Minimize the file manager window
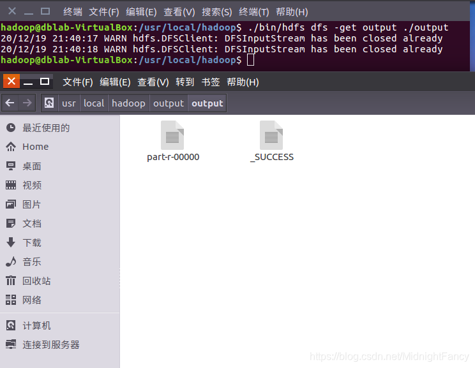 28,81
